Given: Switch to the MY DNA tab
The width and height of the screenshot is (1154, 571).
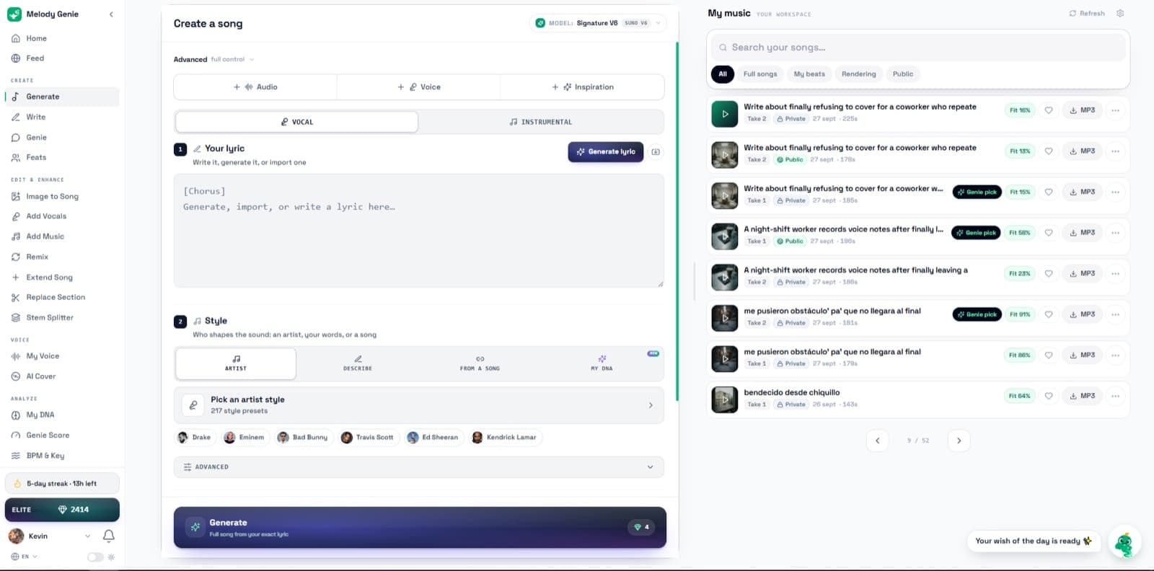Looking at the screenshot, I should pyautogui.click(x=602, y=363).
